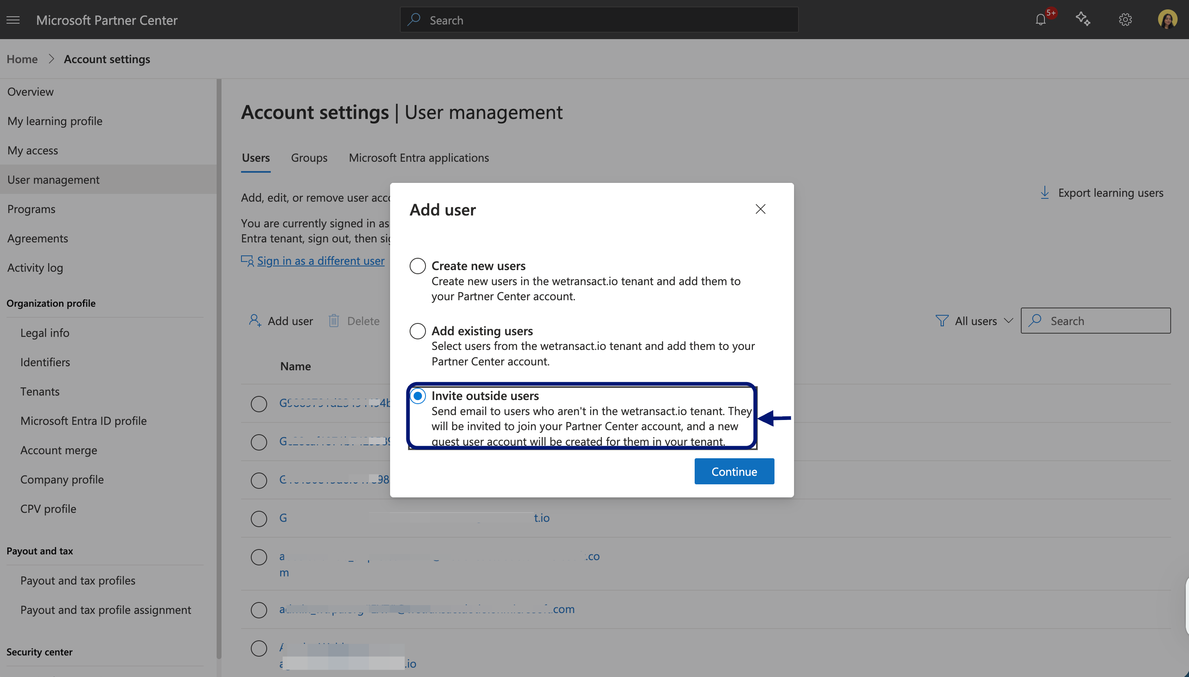Open Tenants under Organization profile

pyautogui.click(x=40, y=391)
